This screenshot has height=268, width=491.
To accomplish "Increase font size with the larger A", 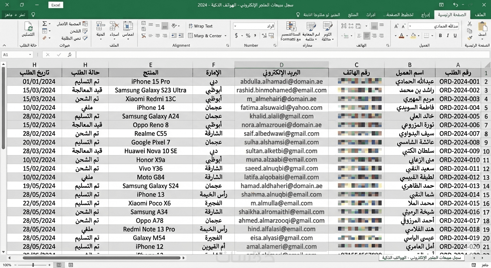I will click(396, 26).
